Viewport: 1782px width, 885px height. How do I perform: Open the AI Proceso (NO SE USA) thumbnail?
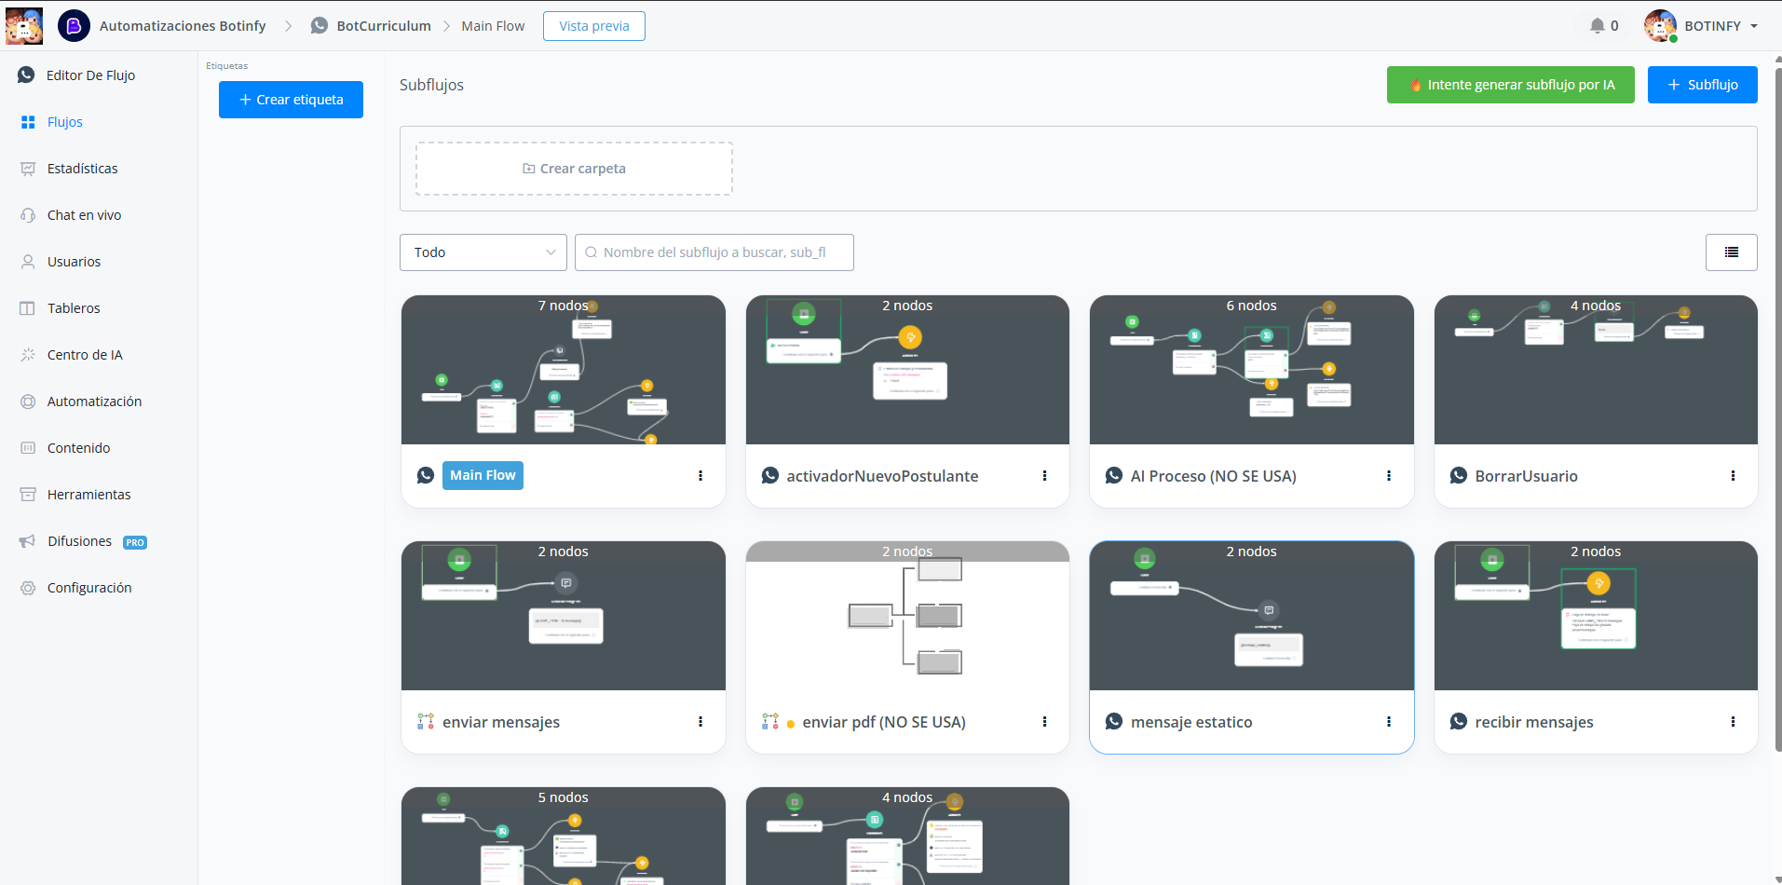coord(1252,370)
